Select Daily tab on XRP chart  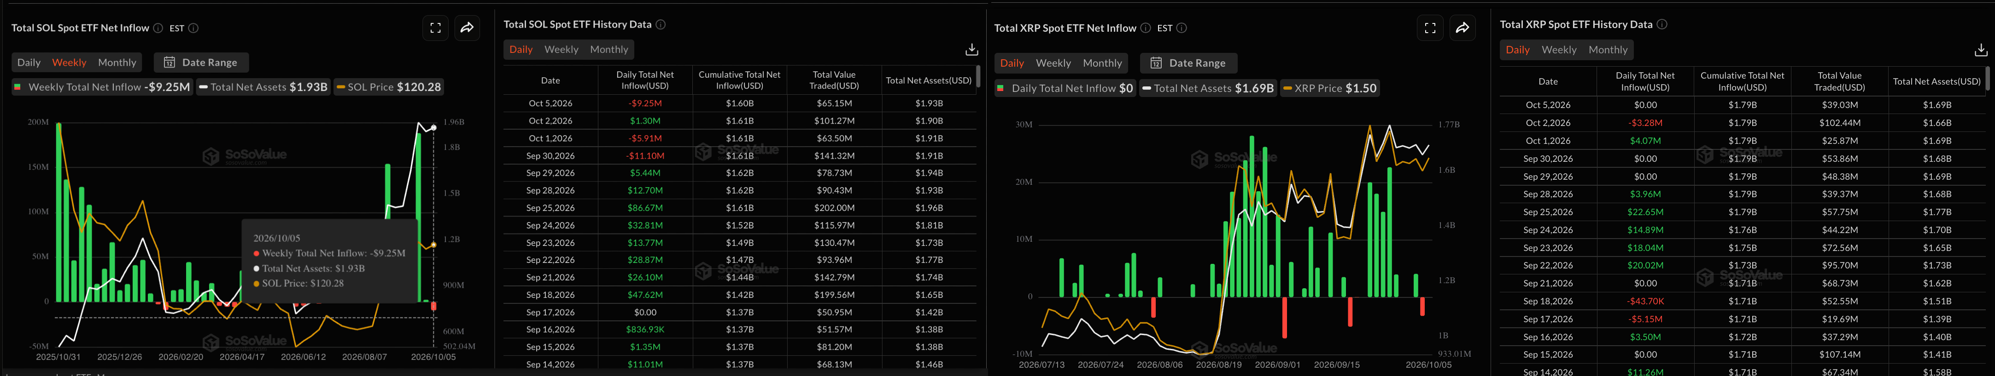coord(1012,63)
